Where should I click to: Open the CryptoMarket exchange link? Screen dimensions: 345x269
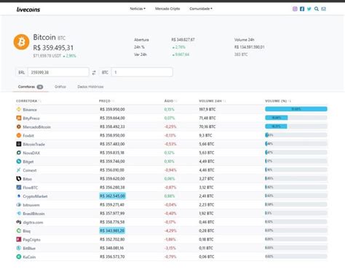pyautogui.click(x=35, y=196)
